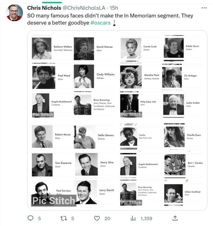Image resolution: width=213 pixels, height=226 pixels.
Task: Like the tweet with heart icon
Action: pyautogui.click(x=97, y=218)
